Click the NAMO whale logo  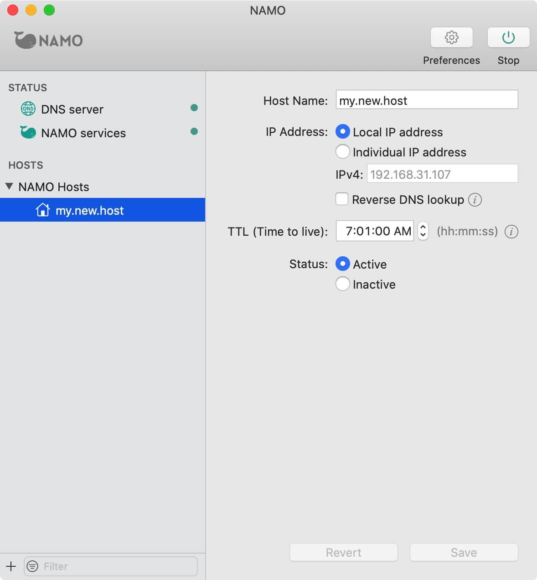pyautogui.click(x=48, y=40)
